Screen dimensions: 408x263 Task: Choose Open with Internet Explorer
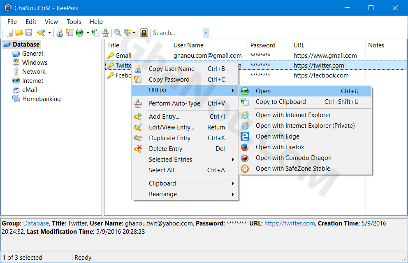[305, 115]
